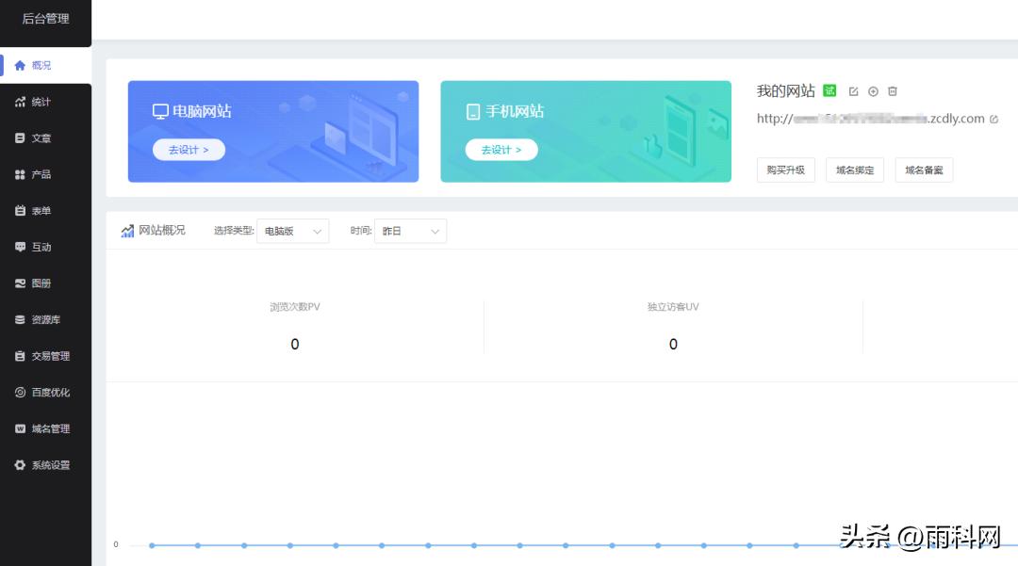Viewport: 1018px width, 566px height.
Task: Click the 系统设置 gear icon
Action: click(x=20, y=465)
